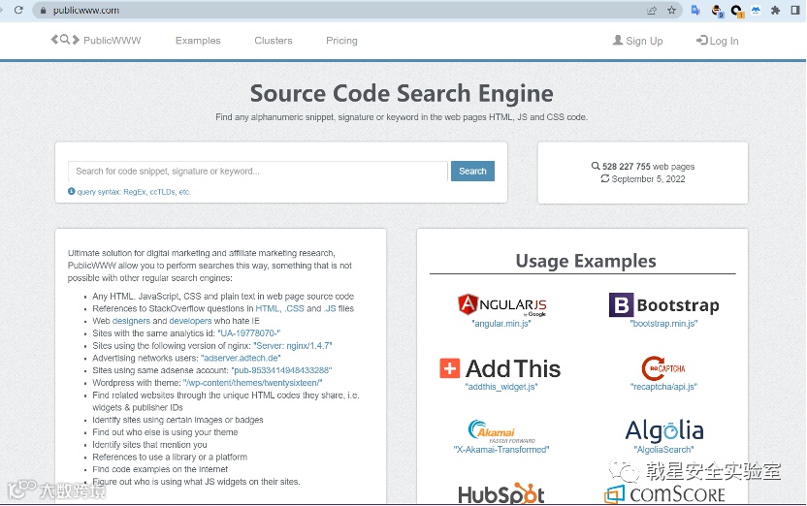The height and width of the screenshot is (506, 807).
Task: Open the Clusters menu item
Action: [274, 41]
